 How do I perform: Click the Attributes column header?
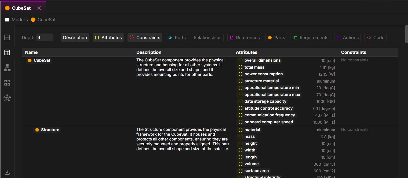246,52
